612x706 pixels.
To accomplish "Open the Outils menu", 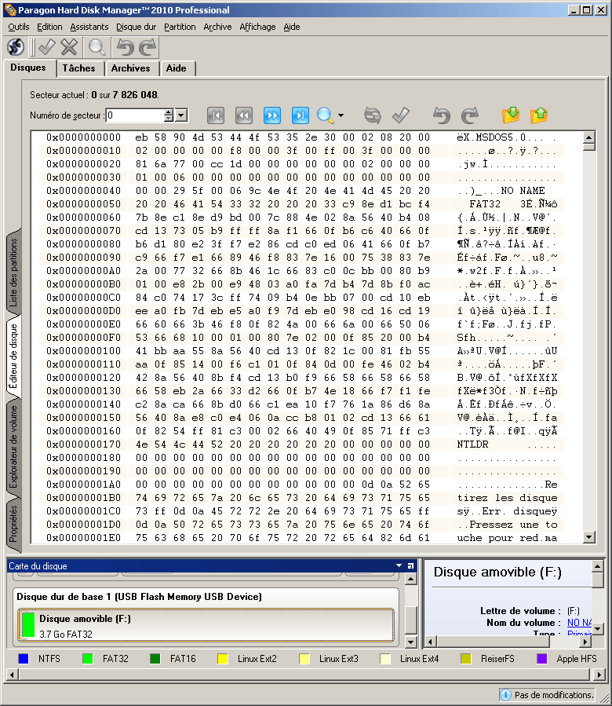I will [x=19, y=27].
